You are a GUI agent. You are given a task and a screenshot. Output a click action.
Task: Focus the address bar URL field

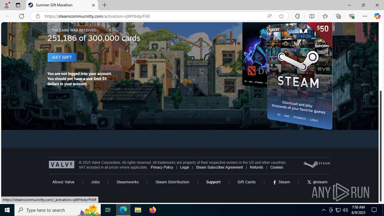153,16
